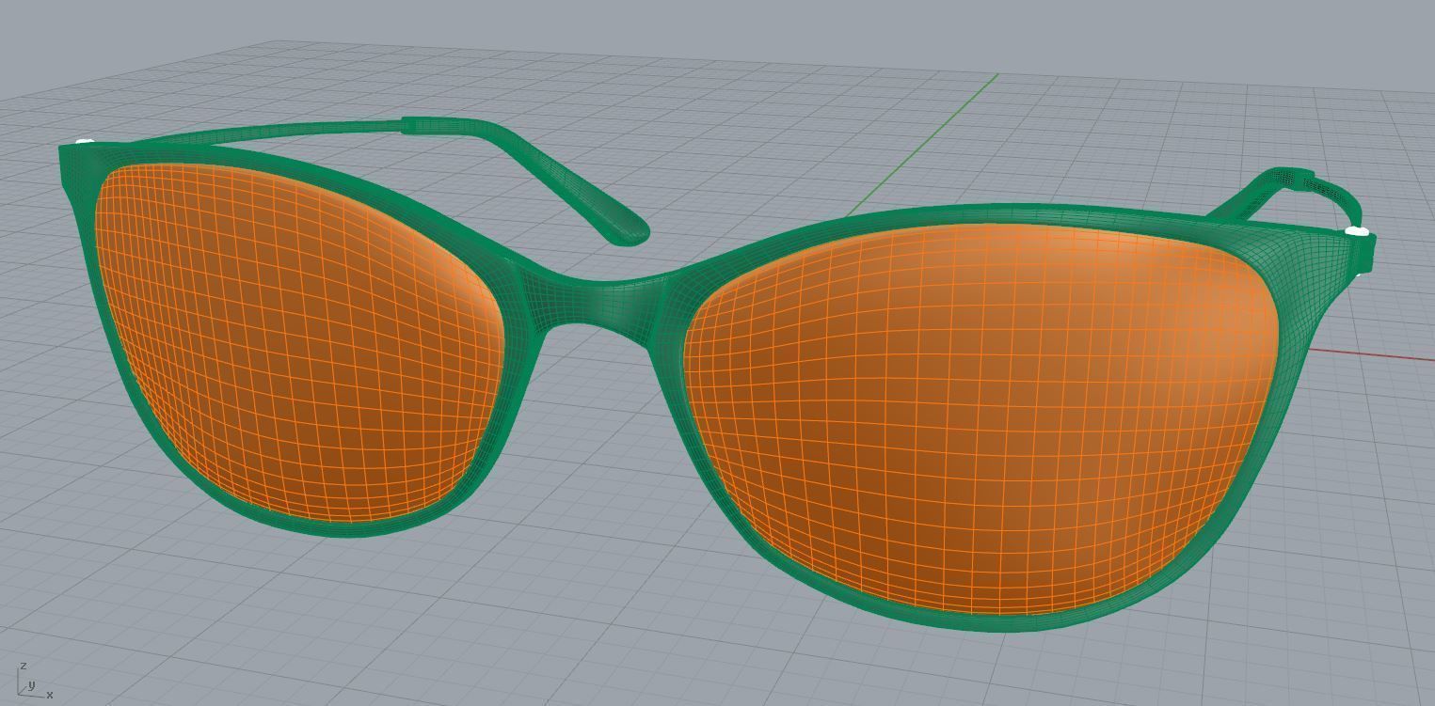
Task: Select the white hinge screw on left corner
Action: point(85,143)
